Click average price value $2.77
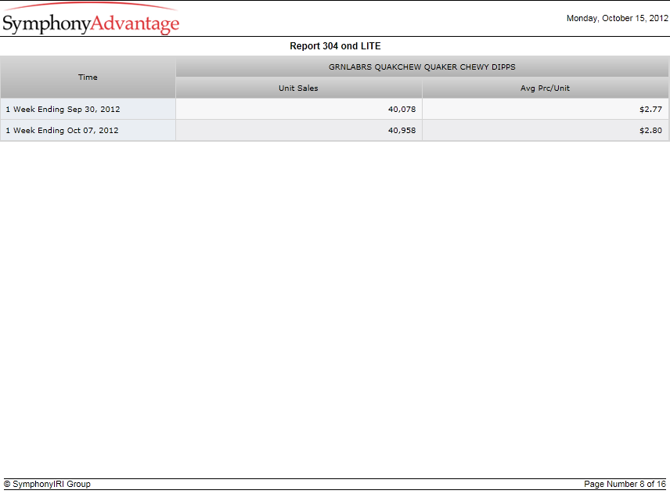 tap(650, 110)
